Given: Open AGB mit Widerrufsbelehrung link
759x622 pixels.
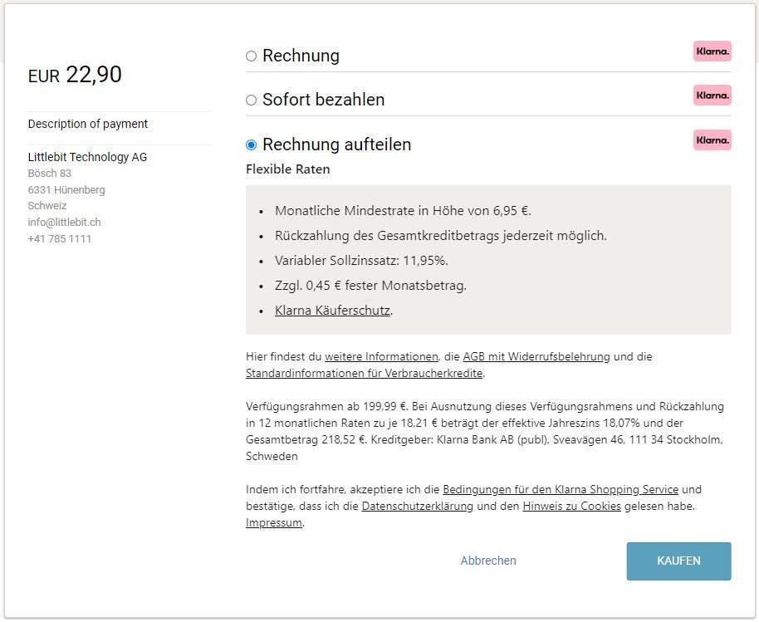Looking at the screenshot, I should (x=536, y=357).
